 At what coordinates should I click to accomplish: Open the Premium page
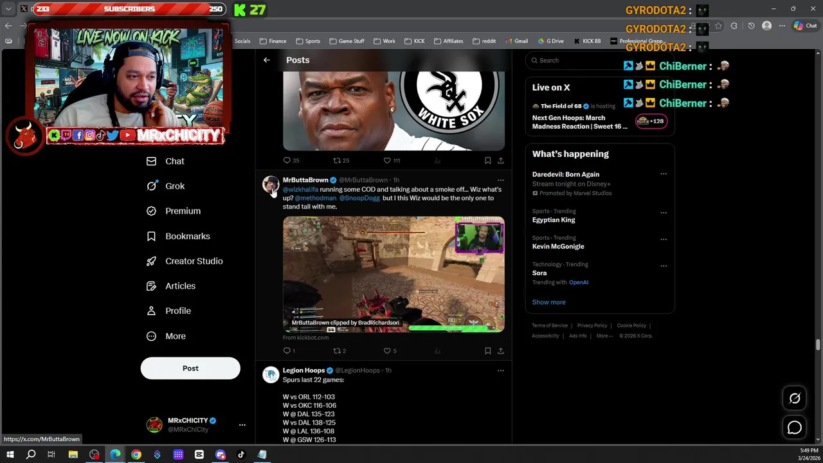[x=174, y=211]
